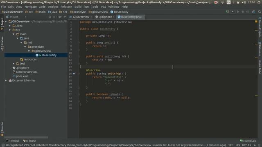Switch to the GitOverview editor tab
Viewport: 262px width, 147px height.
(81, 17)
